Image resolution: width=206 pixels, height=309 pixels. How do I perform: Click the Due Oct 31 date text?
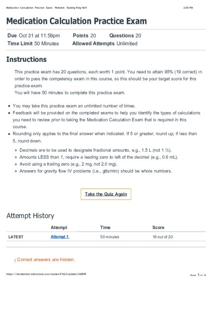pyautogui.click(x=34, y=35)
